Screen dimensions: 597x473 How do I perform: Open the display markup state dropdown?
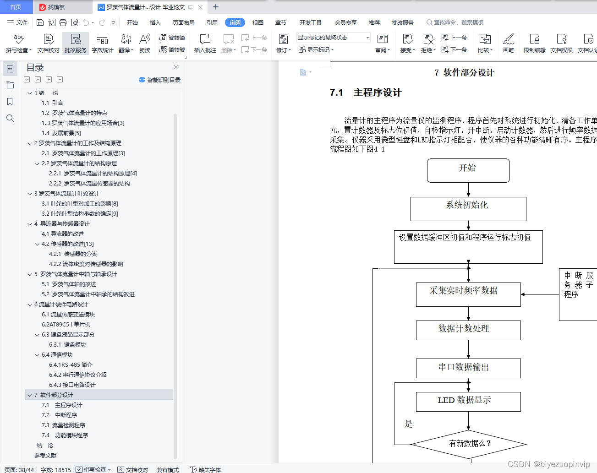click(x=333, y=38)
